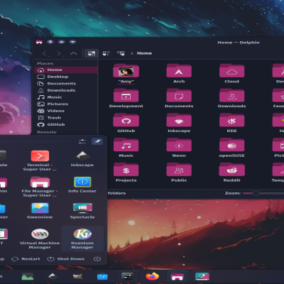Click the Dolphin window icon in title bar

pos(39,42)
